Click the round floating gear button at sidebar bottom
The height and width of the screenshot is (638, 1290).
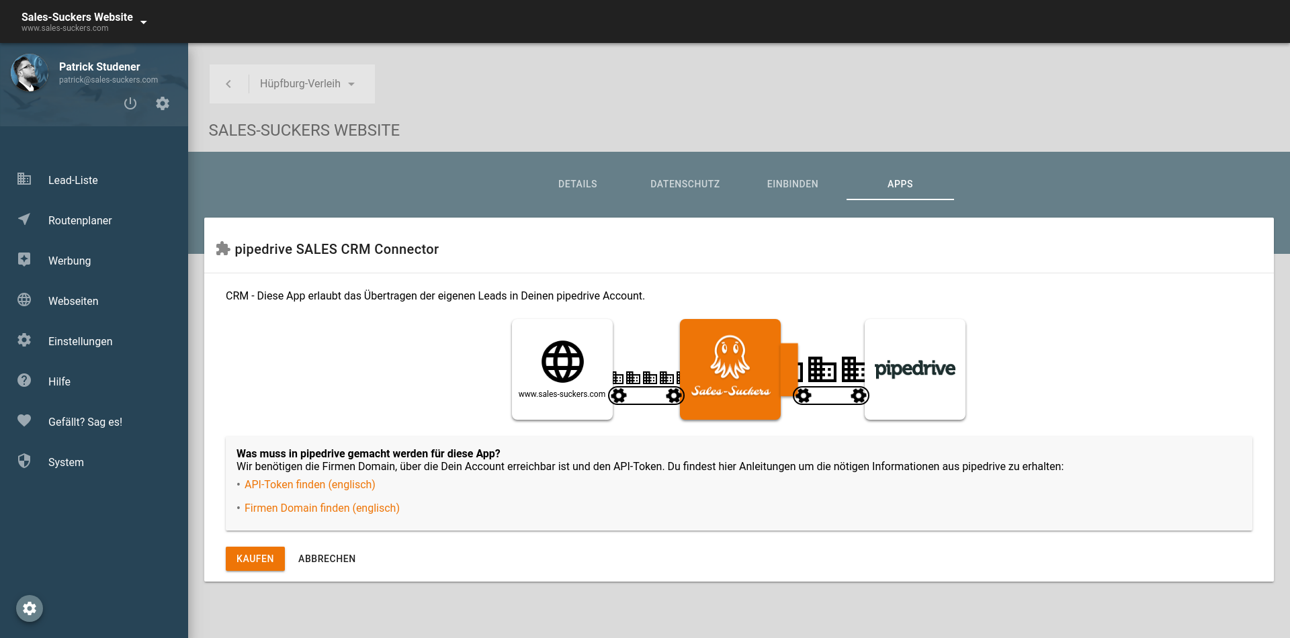[x=30, y=608]
